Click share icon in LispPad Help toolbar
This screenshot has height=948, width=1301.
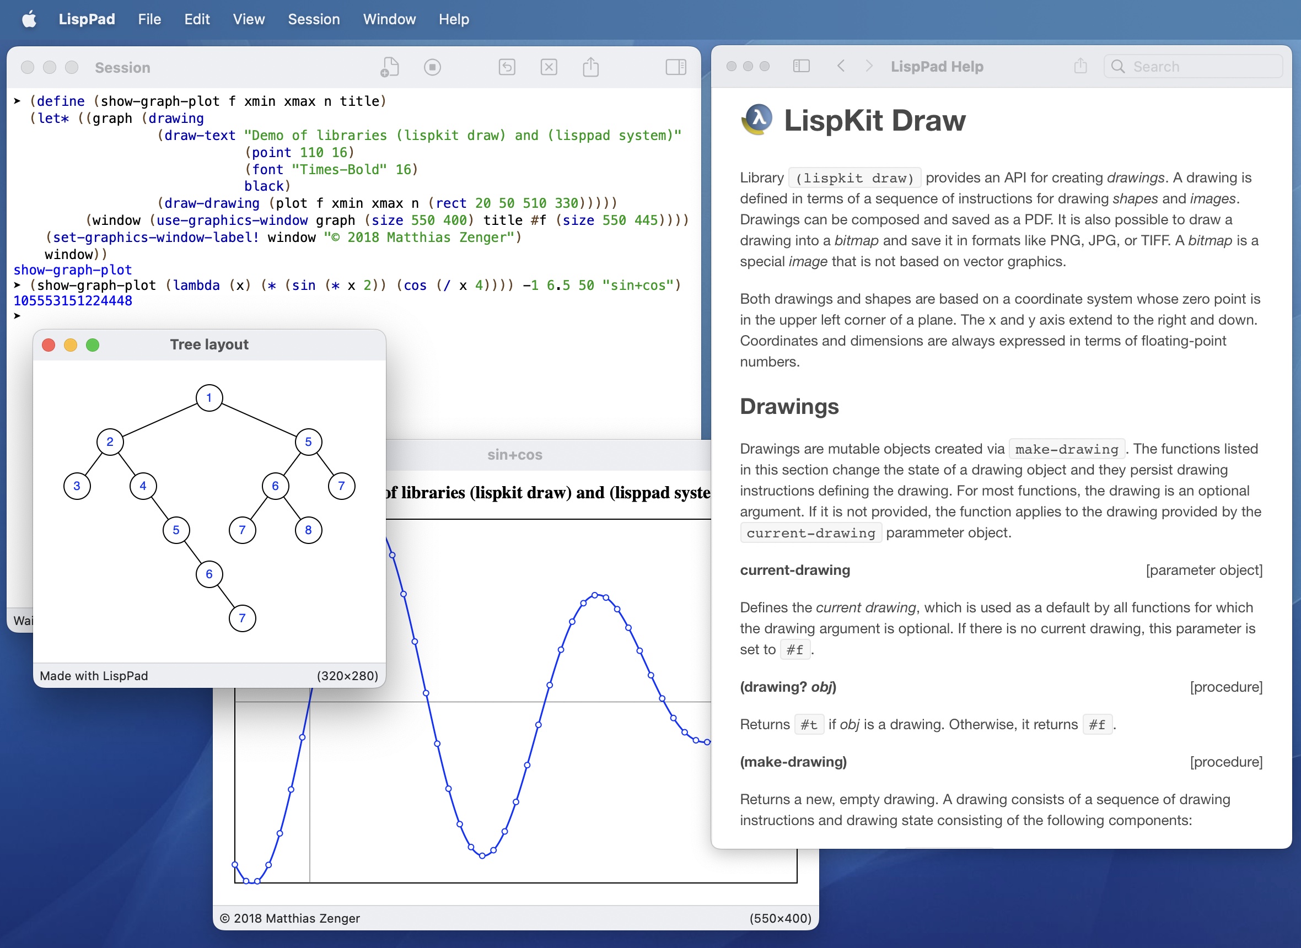pos(1080,66)
